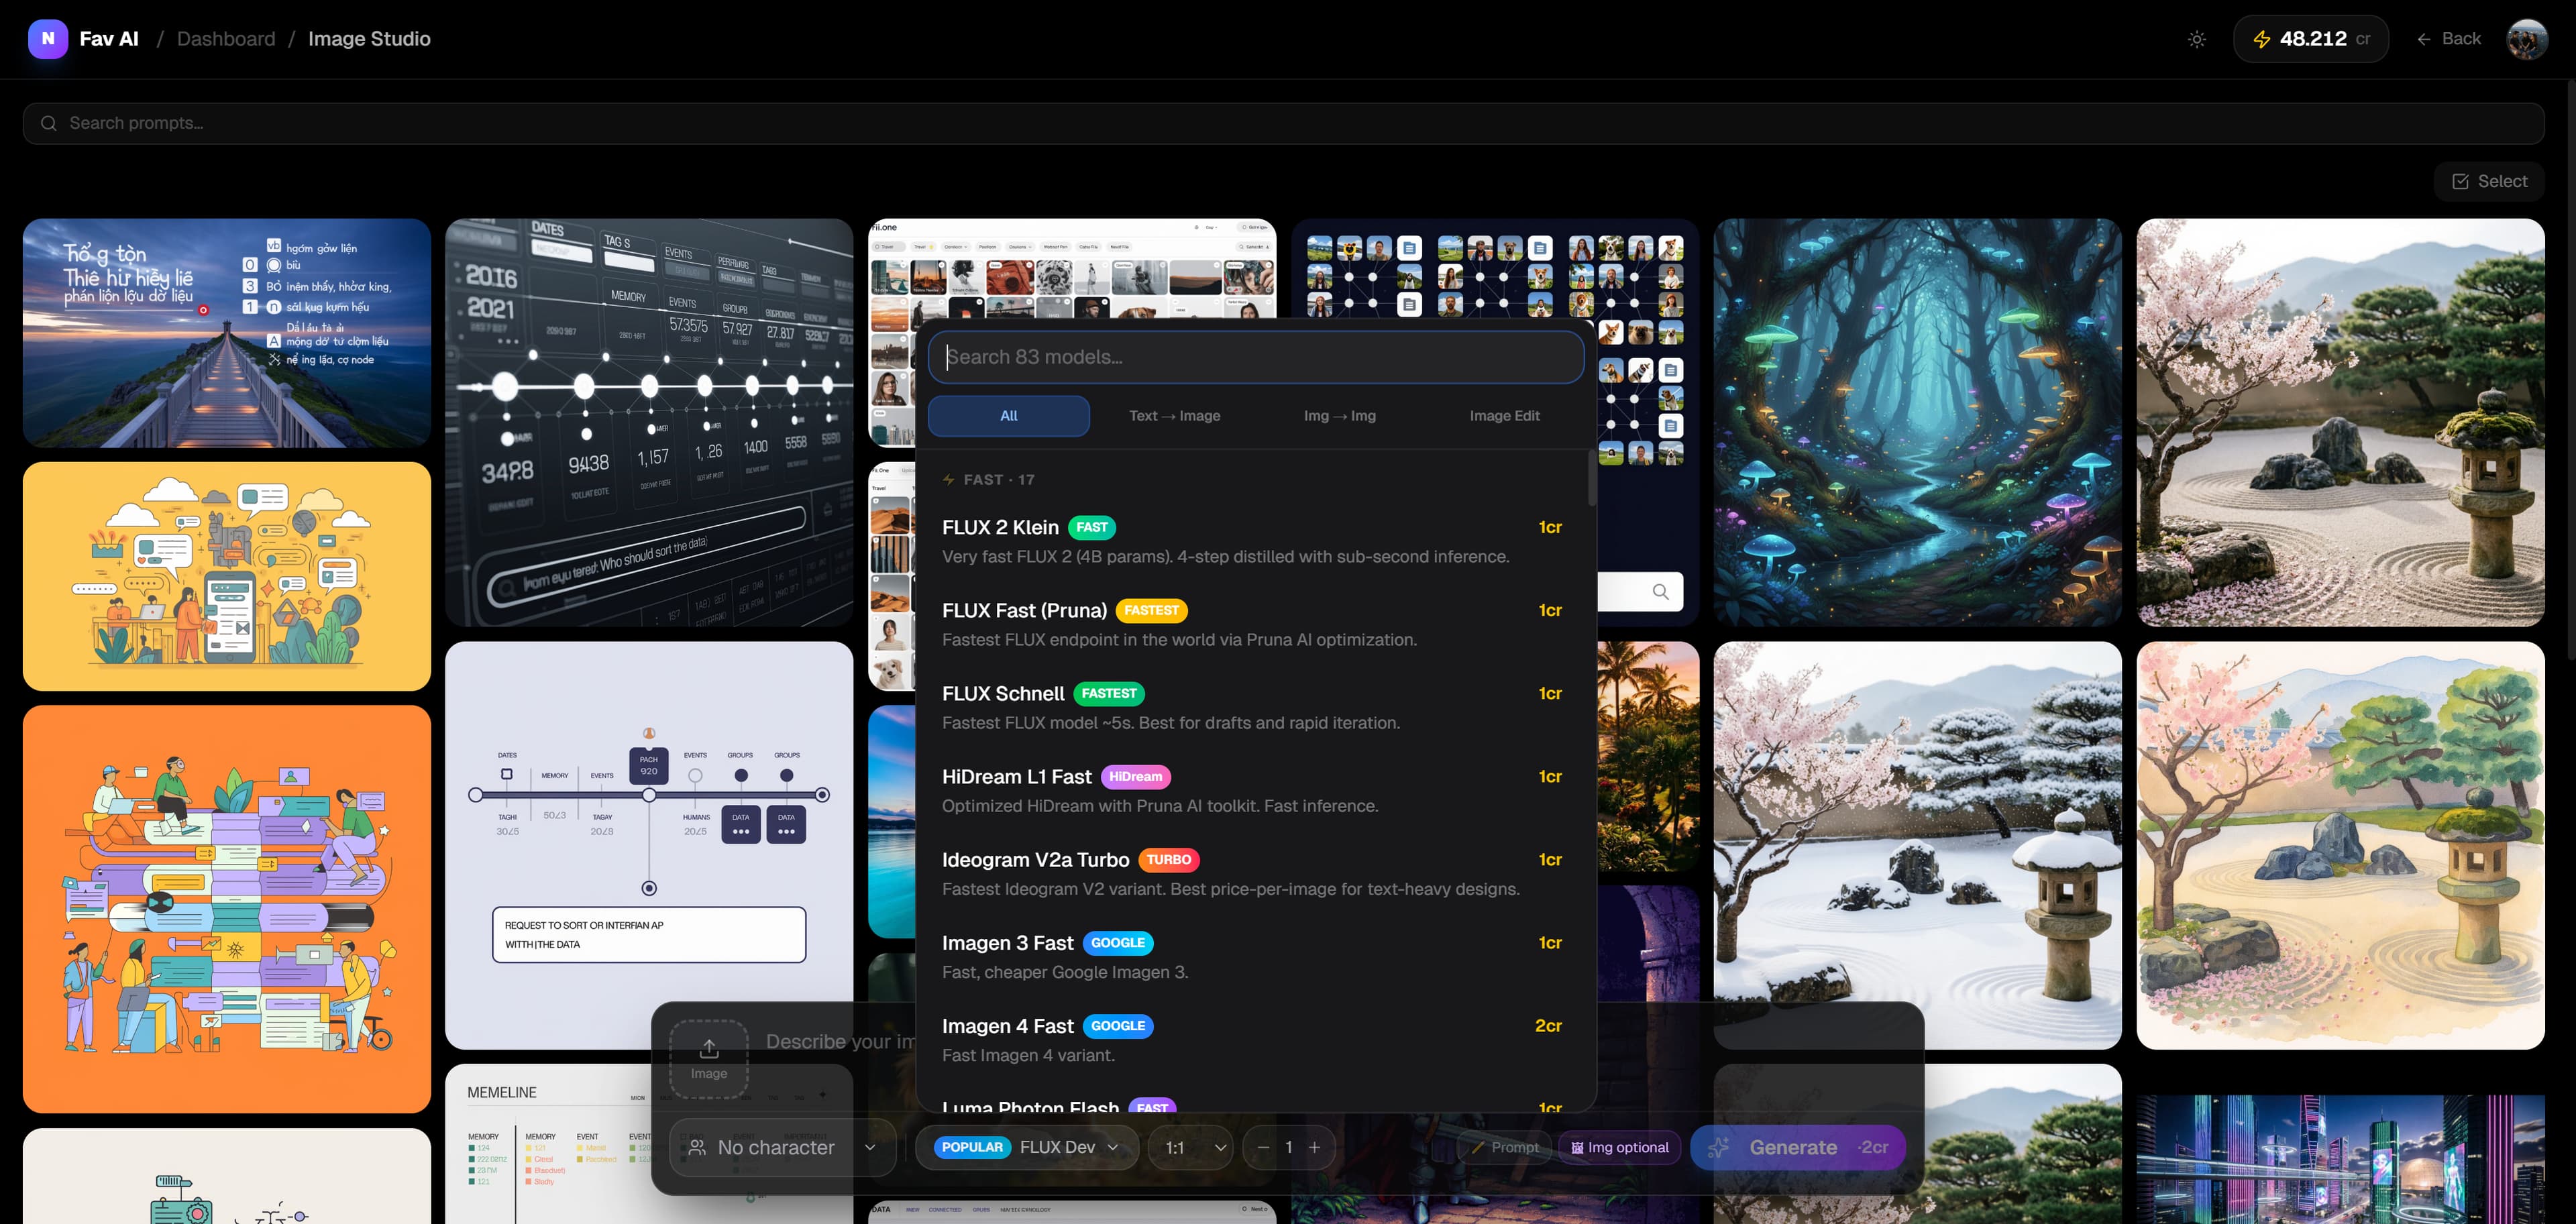
Task: Open the user profile avatar
Action: pyautogui.click(x=2526, y=39)
